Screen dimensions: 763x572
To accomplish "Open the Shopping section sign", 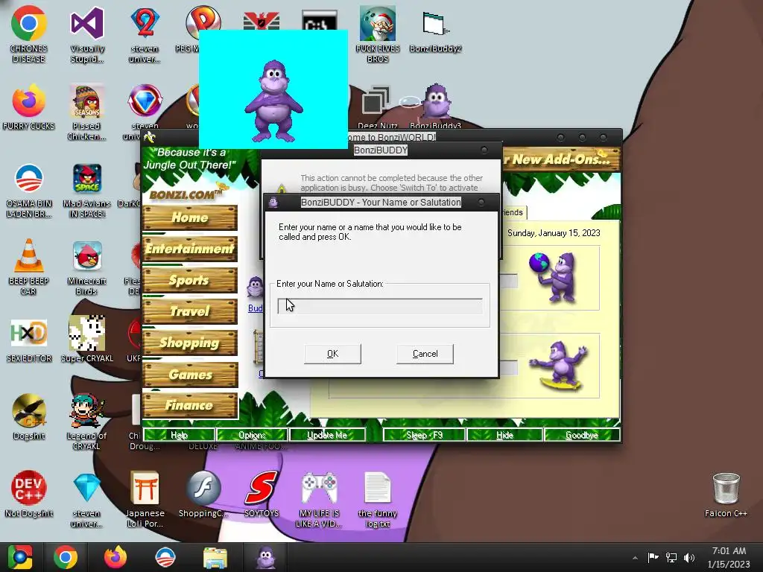I will pyautogui.click(x=190, y=343).
